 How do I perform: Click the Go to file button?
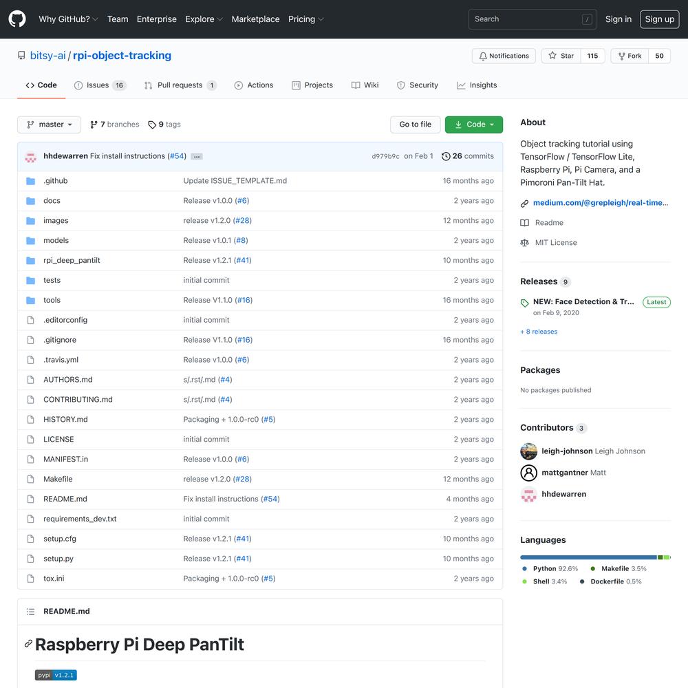point(415,125)
